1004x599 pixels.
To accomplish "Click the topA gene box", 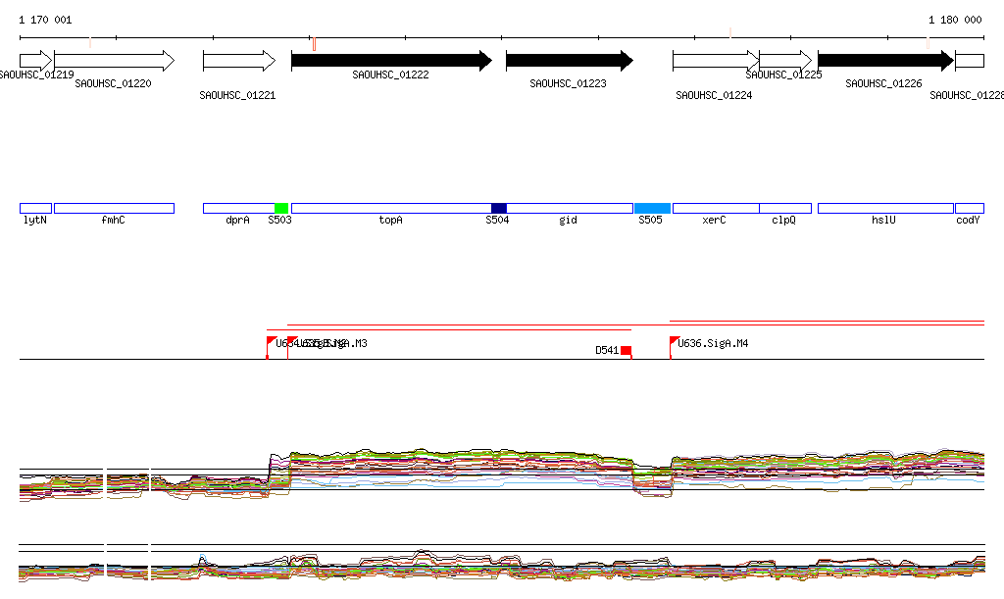I will 390,208.
